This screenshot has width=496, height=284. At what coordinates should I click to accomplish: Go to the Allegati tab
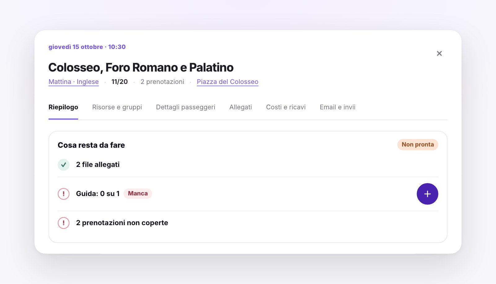241,107
